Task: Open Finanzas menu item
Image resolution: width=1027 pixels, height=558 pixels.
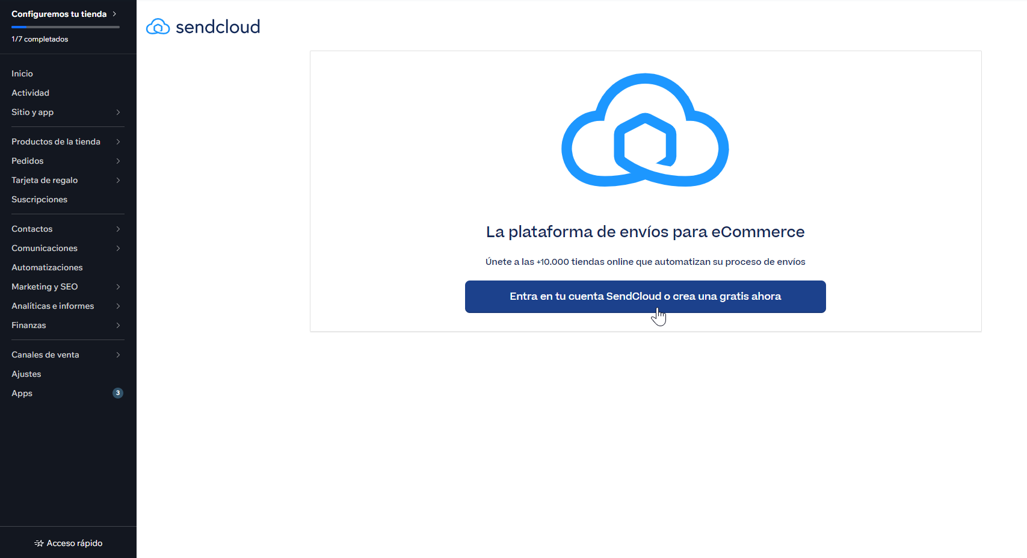Action: pos(29,325)
